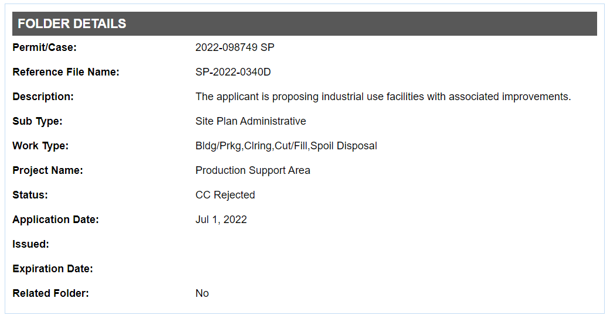The height and width of the screenshot is (322, 610).
Task: Click the Work Type label
Action: click(x=40, y=146)
